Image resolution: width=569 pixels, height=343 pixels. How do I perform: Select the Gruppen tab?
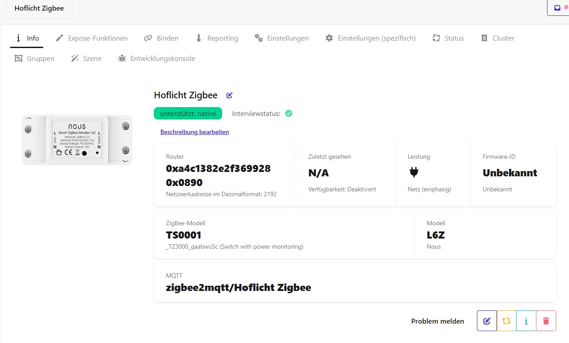pyautogui.click(x=34, y=59)
